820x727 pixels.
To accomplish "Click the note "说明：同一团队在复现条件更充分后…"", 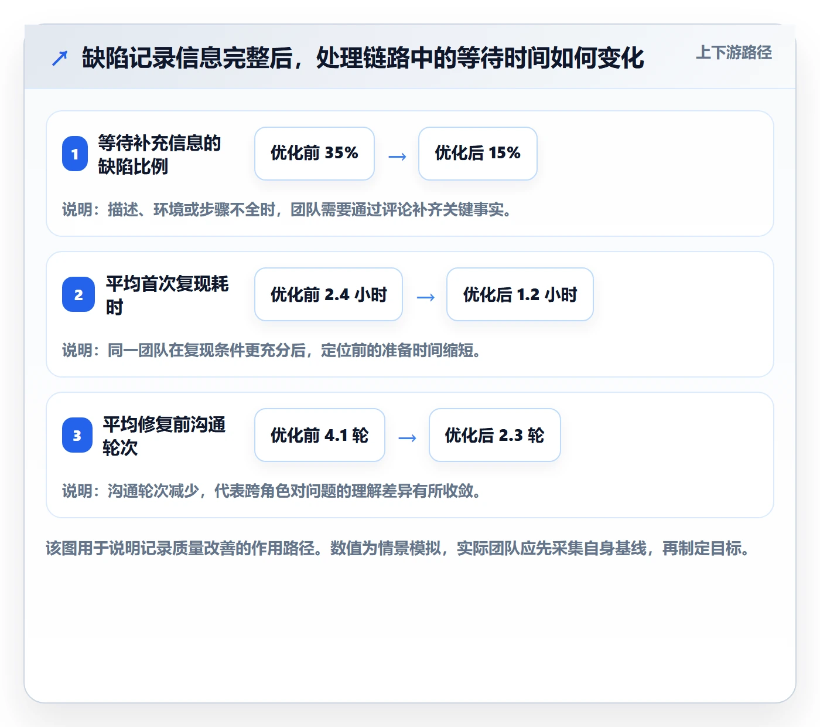I will pyautogui.click(x=272, y=350).
